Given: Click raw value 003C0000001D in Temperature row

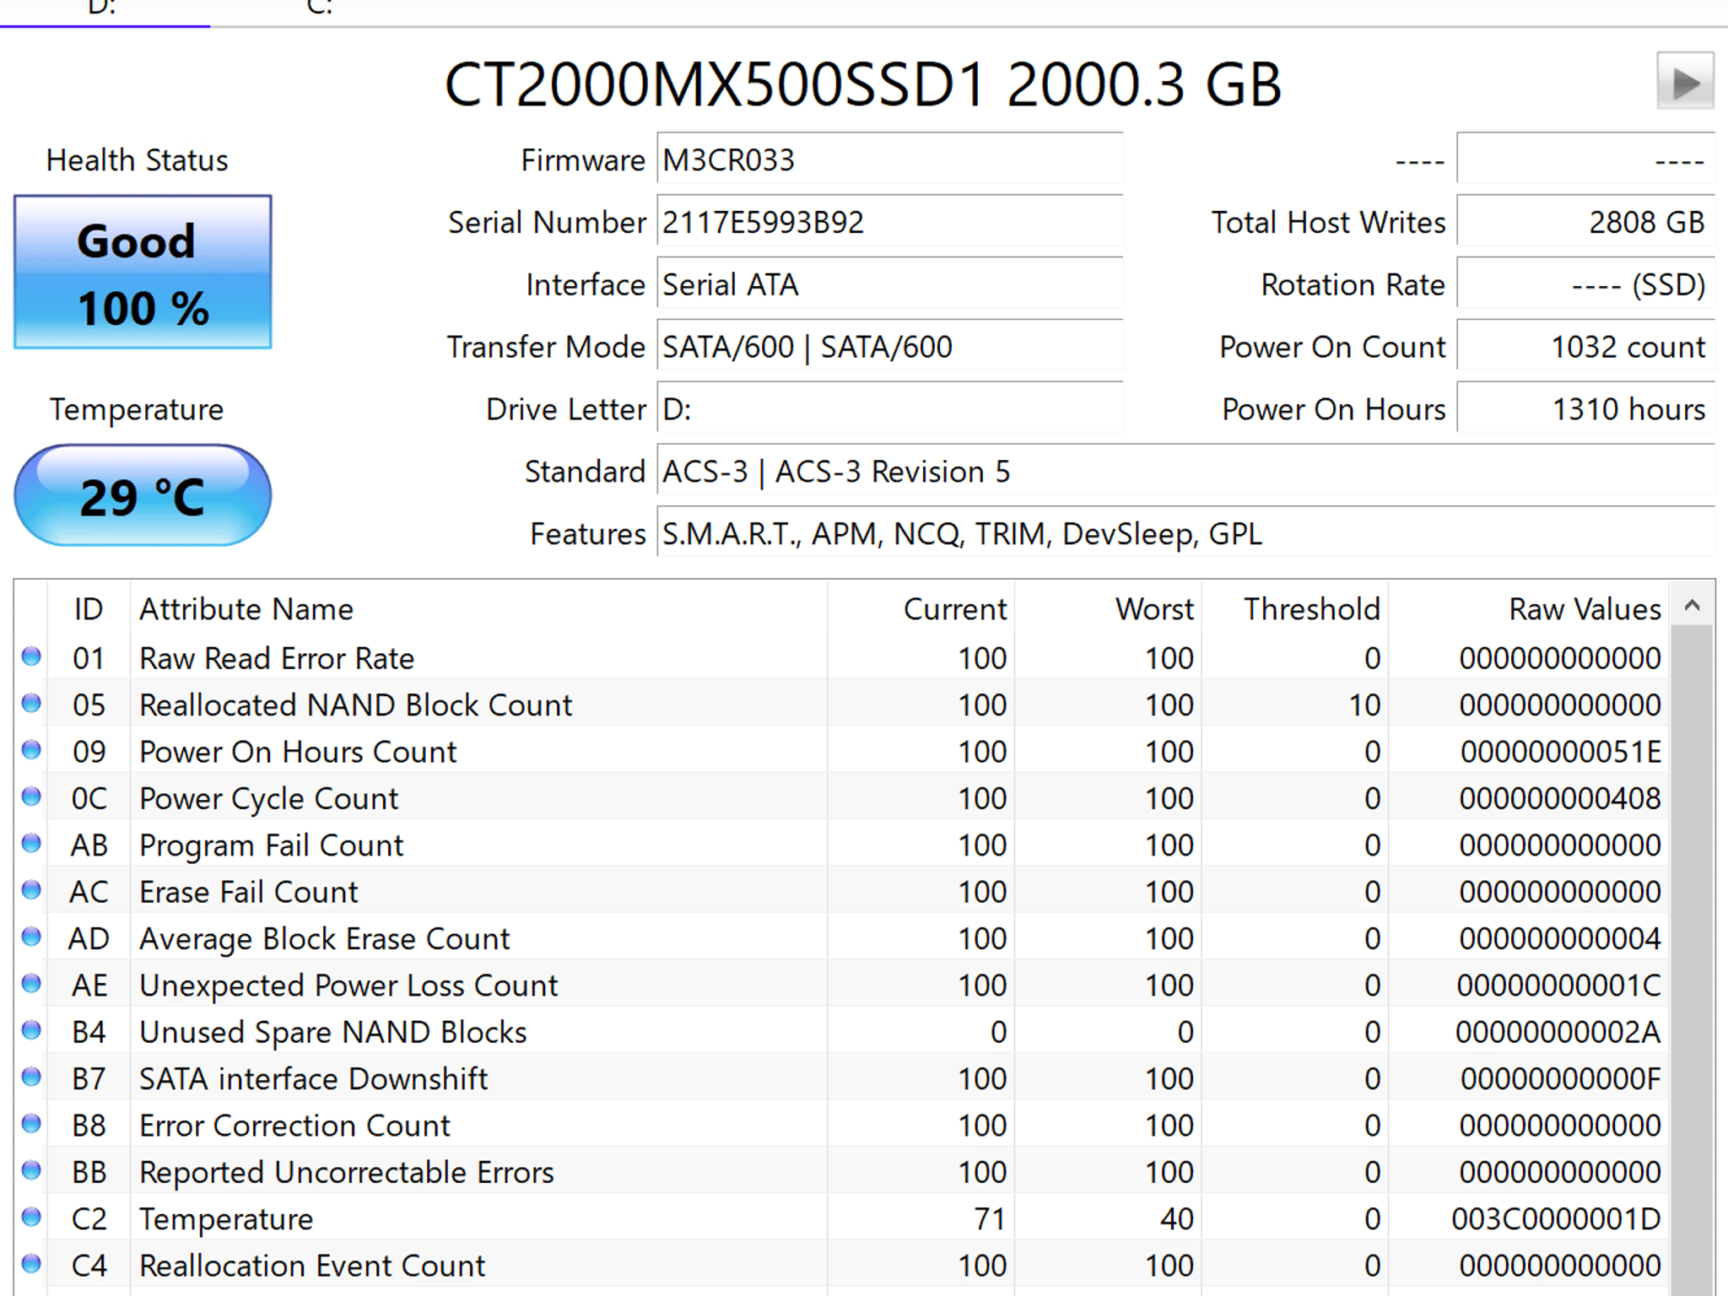Looking at the screenshot, I should coord(1556,1219).
